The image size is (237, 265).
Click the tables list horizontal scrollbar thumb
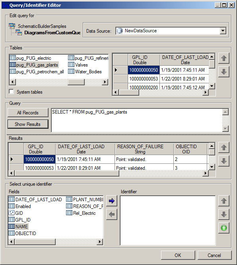[76, 82]
